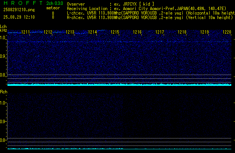Click the Rch channel label

point(4,92)
